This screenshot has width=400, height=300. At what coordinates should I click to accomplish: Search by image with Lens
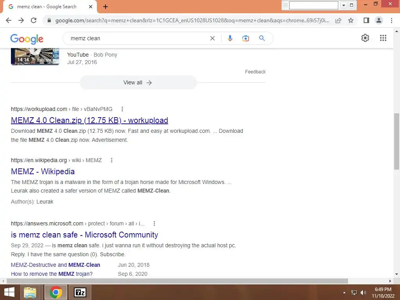coord(245,38)
